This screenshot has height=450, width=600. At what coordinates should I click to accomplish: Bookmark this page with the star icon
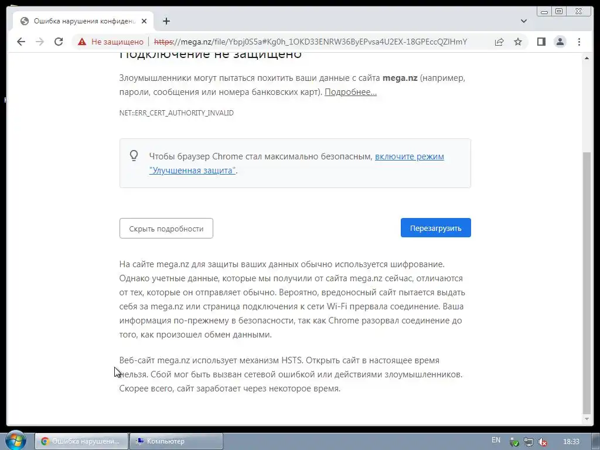(518, 42)
